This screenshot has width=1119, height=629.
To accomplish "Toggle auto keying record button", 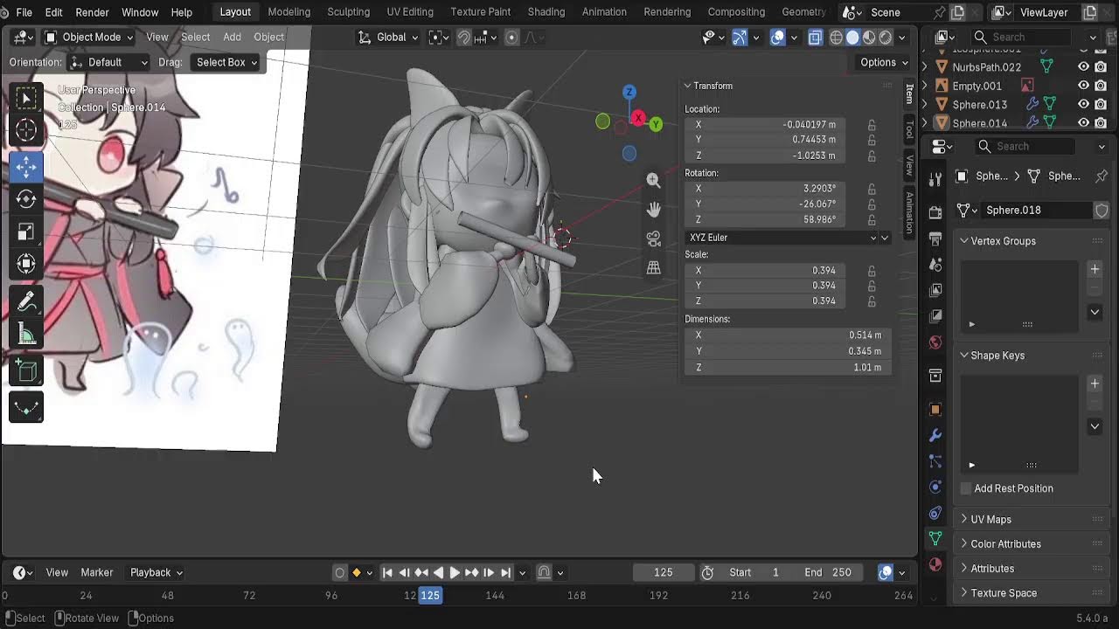I will pyautogui.click(x=339, y=573).
